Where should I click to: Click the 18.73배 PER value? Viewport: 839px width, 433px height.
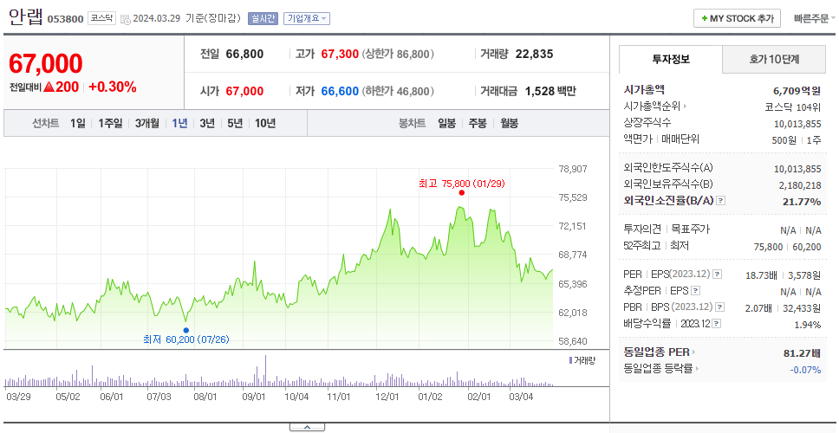761,275
